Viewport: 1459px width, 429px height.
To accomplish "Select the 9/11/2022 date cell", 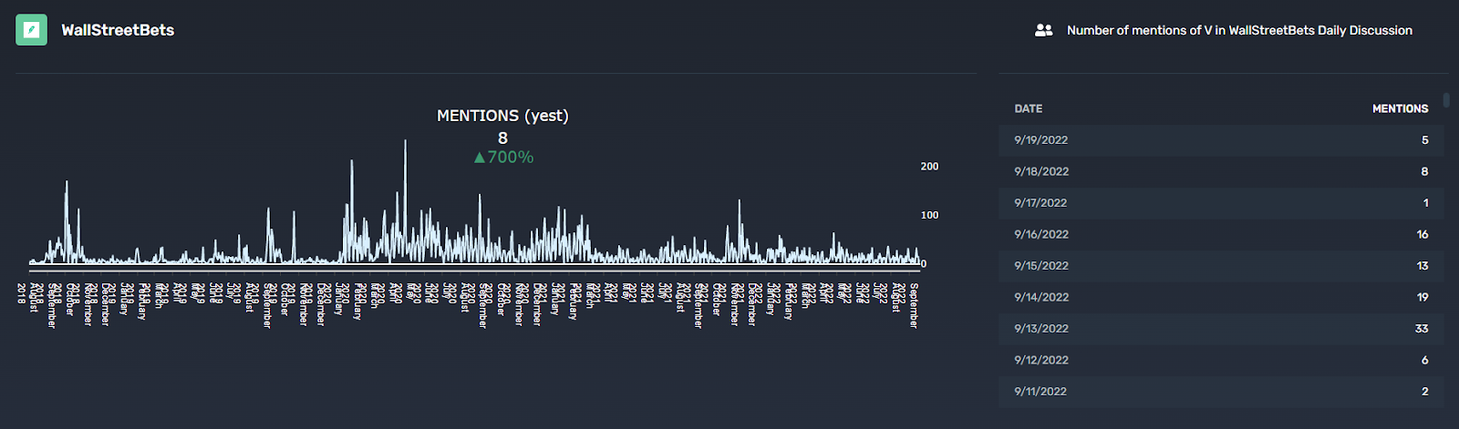I will coord(1040,392).
